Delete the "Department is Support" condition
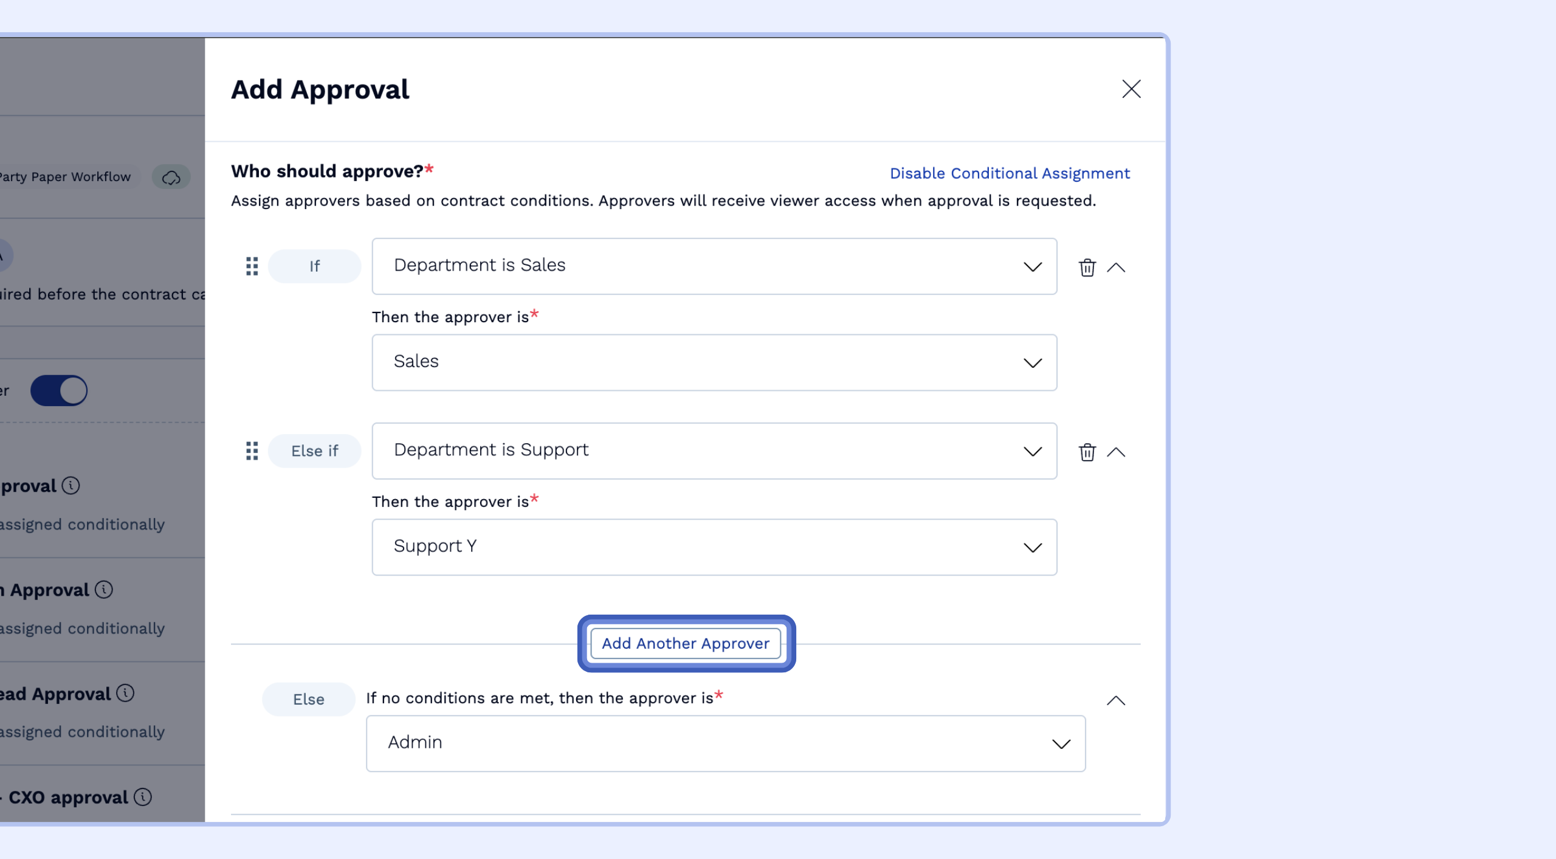The image size is (1556, 859). coord(1087,452)
